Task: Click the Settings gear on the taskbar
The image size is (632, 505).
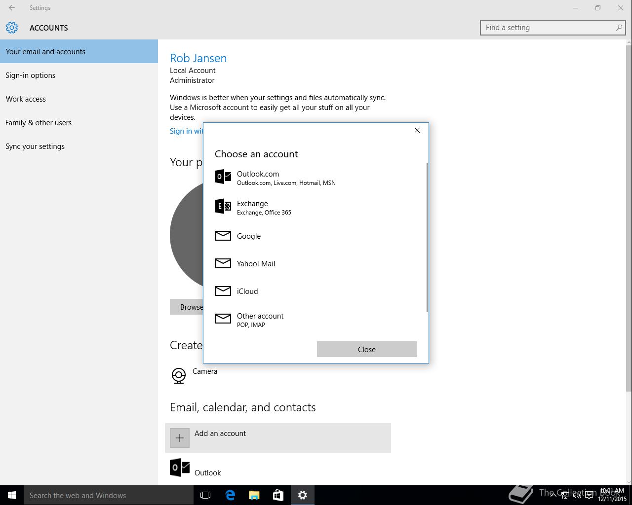Action: [x=303, y=495]
